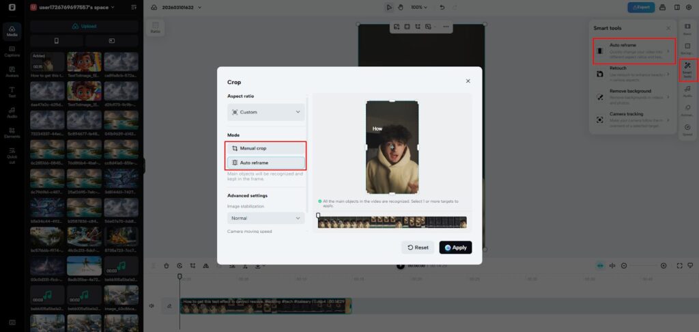
Task: Open the Speed panel on right sidebar
Action: (687, 130)
